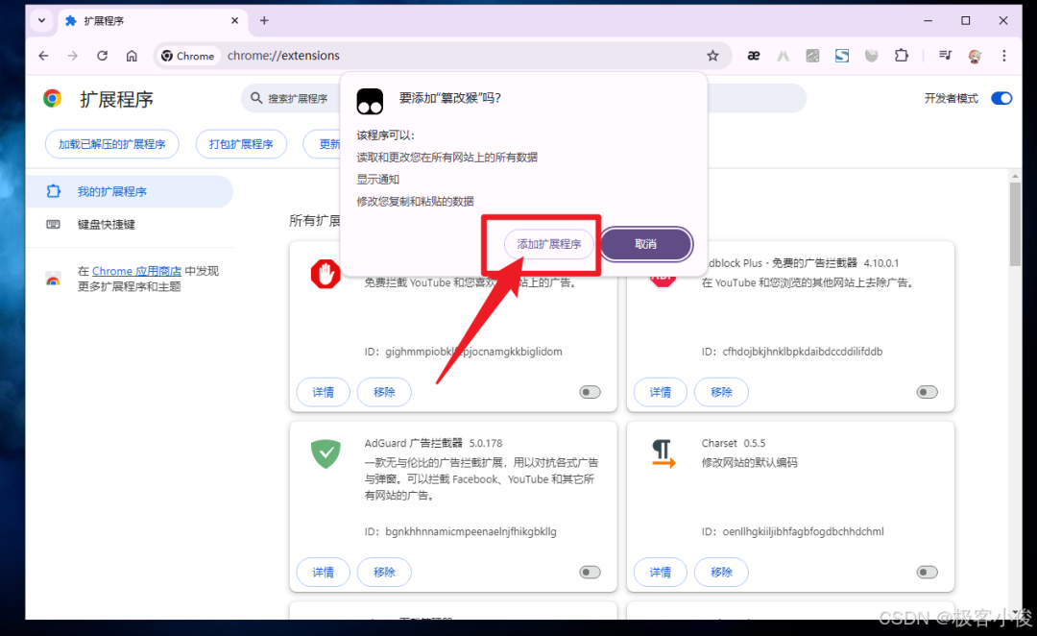The image size is (1037, 636).
Task: Click the search magnifier icon
Action: (x=256, y=99)
